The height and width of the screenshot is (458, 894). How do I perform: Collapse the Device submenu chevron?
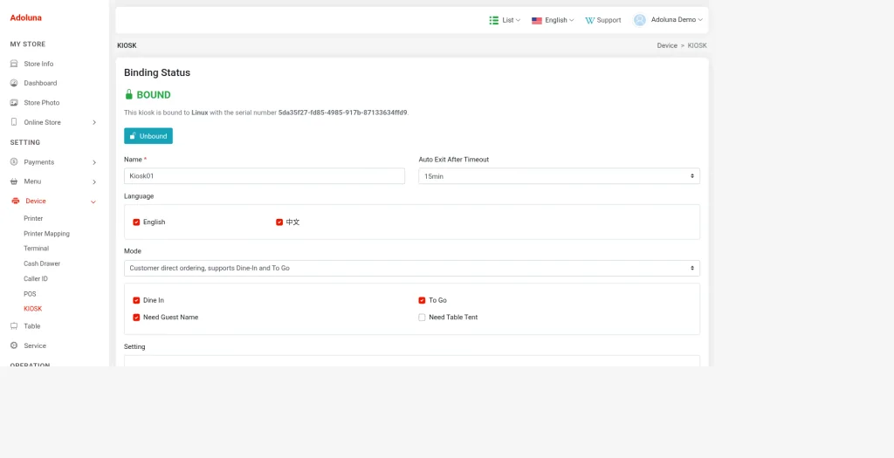click(93, 202)
